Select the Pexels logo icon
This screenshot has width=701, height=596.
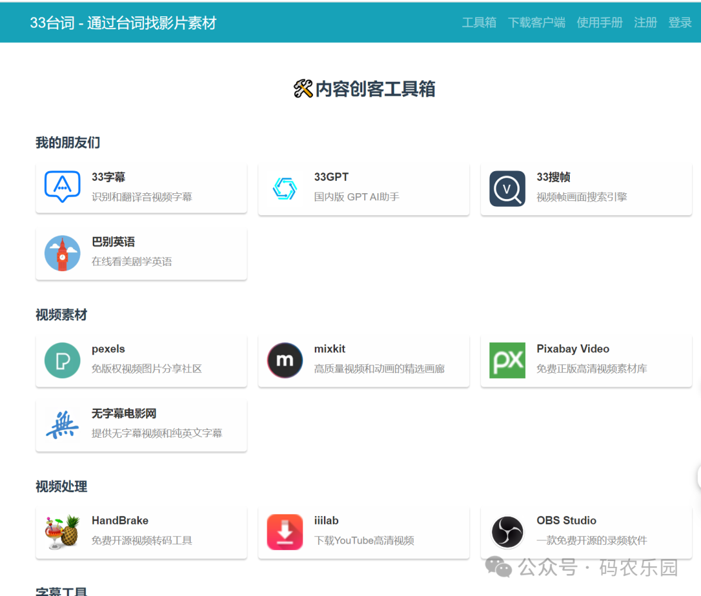coord(62,360)
